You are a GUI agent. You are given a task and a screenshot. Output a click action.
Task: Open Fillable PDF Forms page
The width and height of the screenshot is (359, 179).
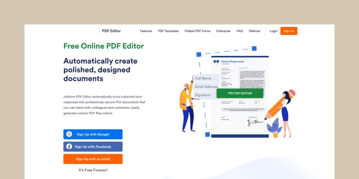click(197, 31)
